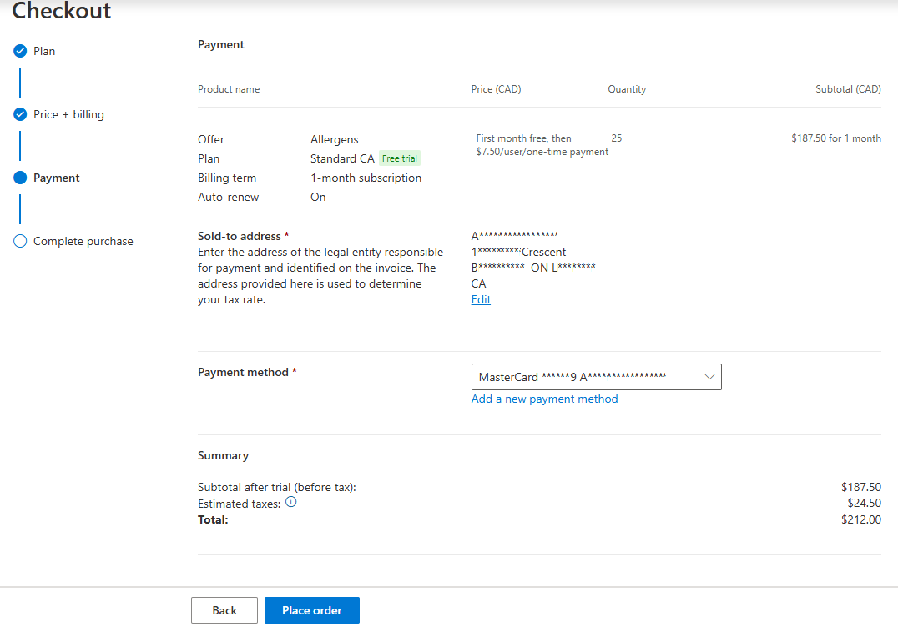The image size is (898, 627).
Task: Expand the payment method chevron arrow
Action: [709, 377]
